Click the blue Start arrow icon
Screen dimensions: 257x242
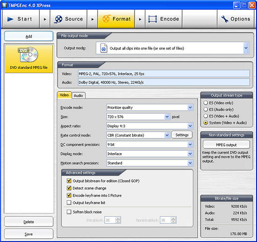pyautogui.click(x=10, y=19)
